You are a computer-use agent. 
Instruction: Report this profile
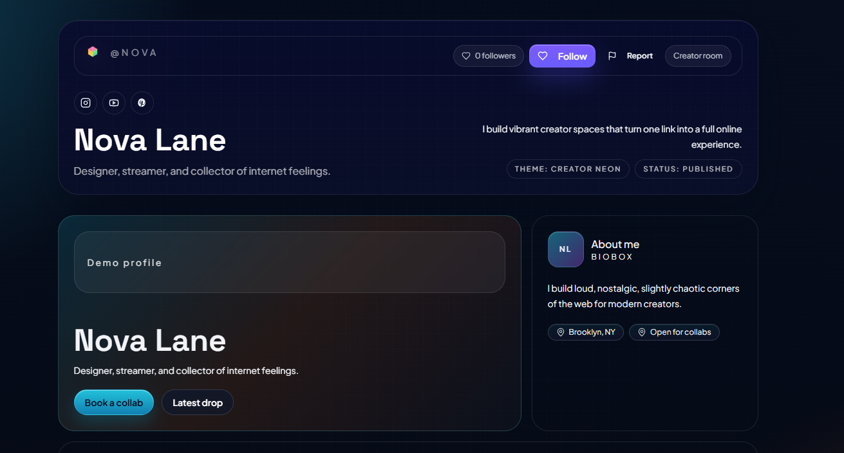(639, 56)
